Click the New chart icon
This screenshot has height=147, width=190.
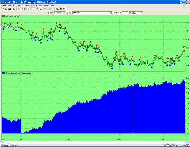pos(2,9)
